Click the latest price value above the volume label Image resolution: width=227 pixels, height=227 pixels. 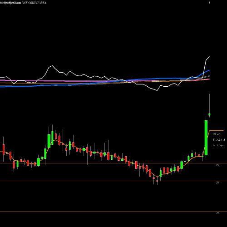(x=217, y=134)
